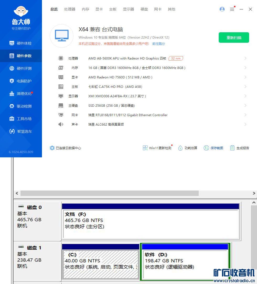Open 智慧选车 in sidebar
The image size is (257, 284).
click(x=21, y=131)
